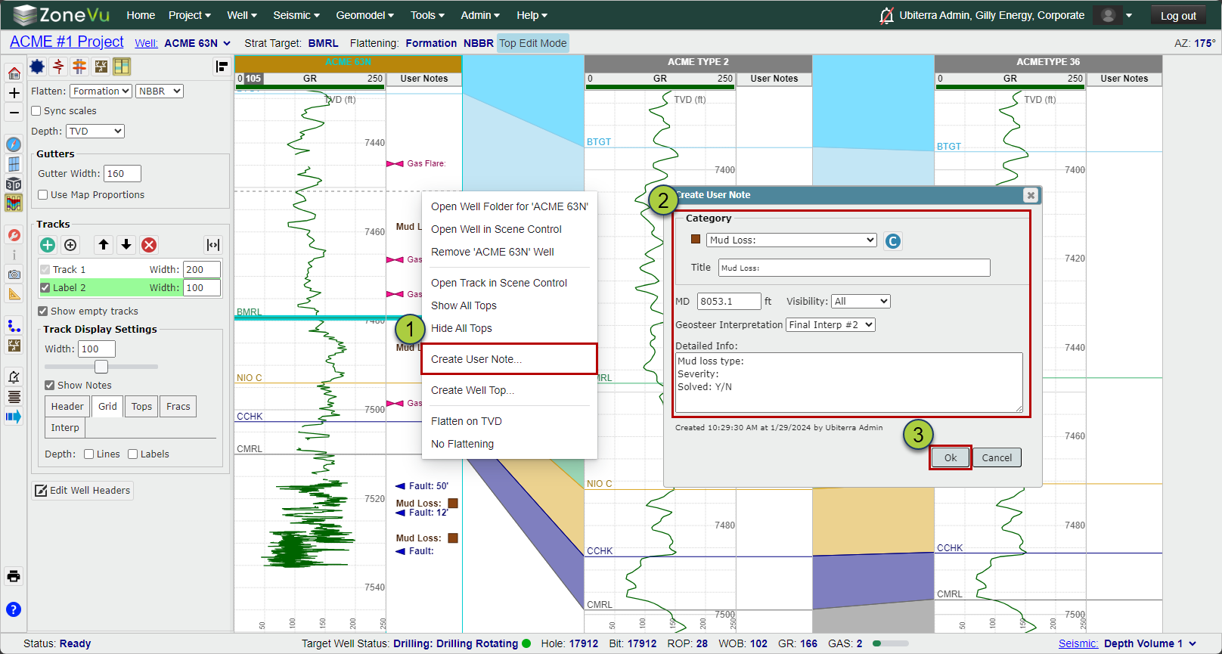Screen dimensions: 1222x654
Task: Expand the Well ACME 63N selector
Action: 197,43
